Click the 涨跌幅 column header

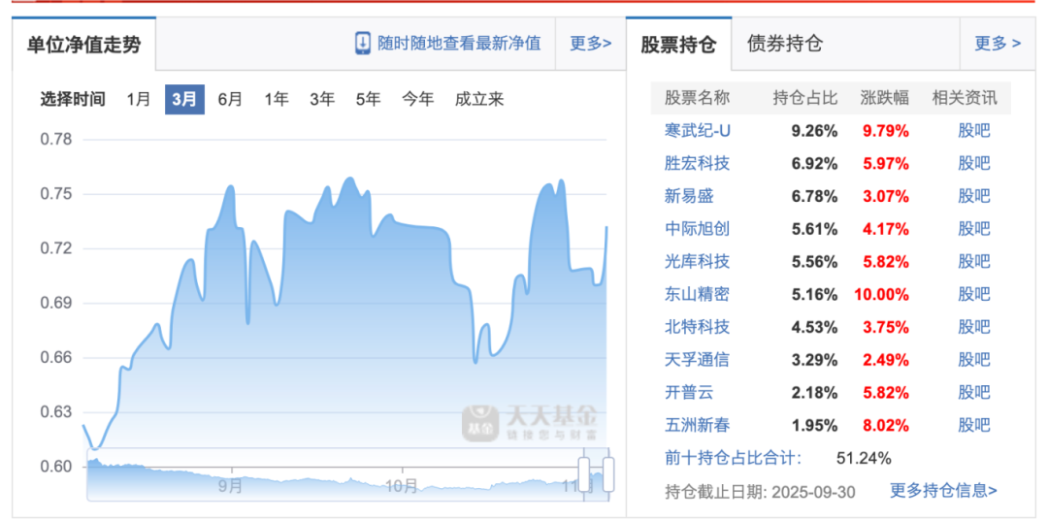click(x=884, y=98)
